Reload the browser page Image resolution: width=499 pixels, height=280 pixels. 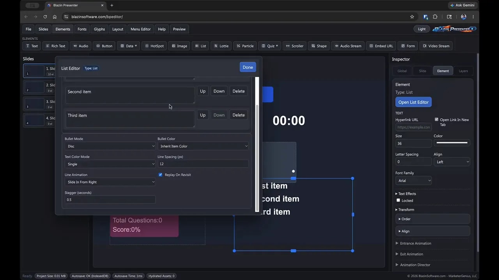coord(45,17)
